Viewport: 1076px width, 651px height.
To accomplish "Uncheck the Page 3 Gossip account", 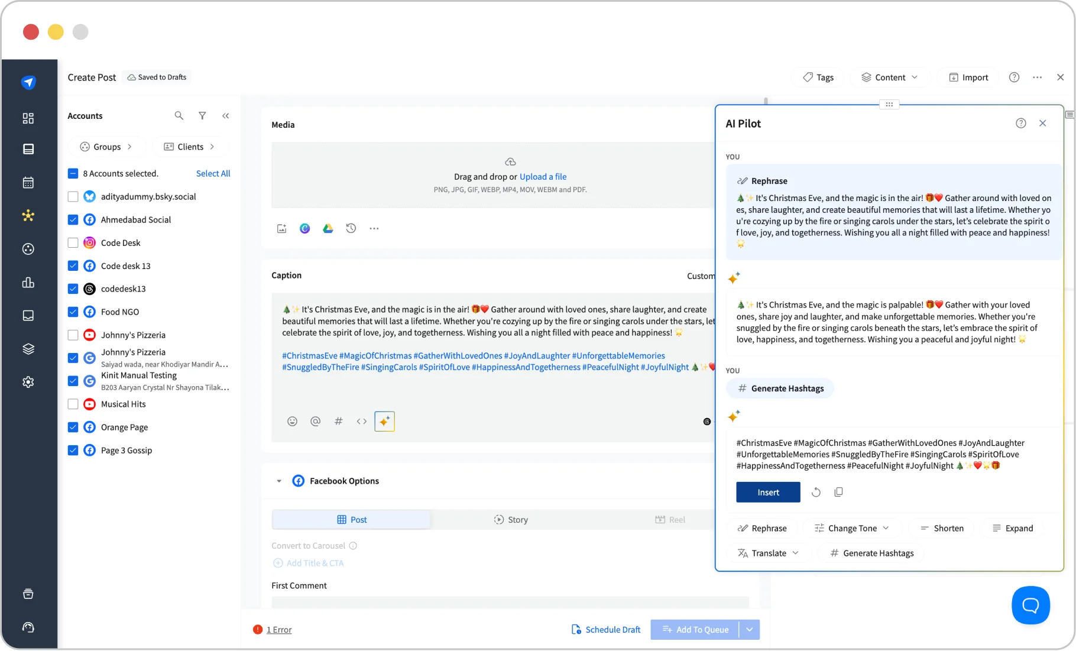I will (73, 450).
